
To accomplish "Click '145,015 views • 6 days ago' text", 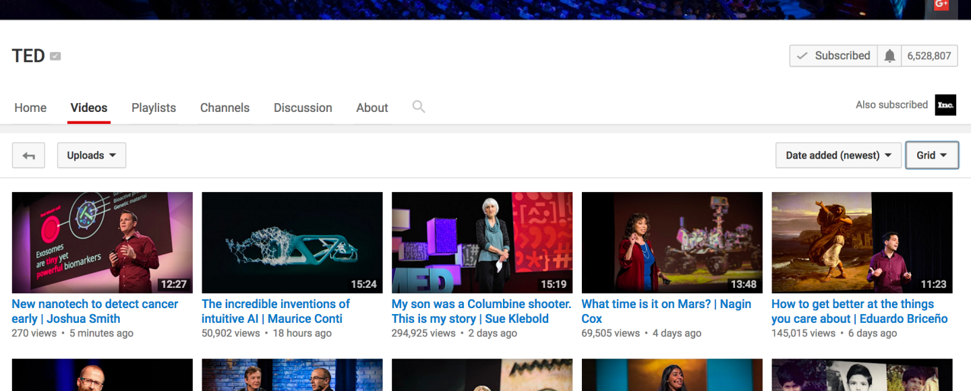I will tap(834, 333).
